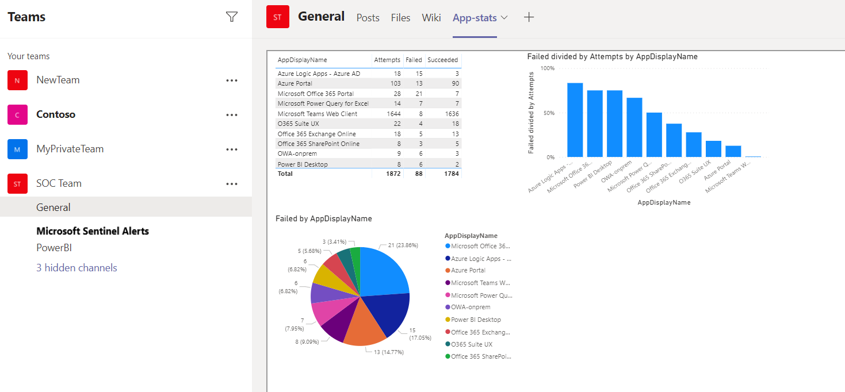Switch to the Posts tab
This screenshot has width=845, height=392.
(x=368, y=18)
